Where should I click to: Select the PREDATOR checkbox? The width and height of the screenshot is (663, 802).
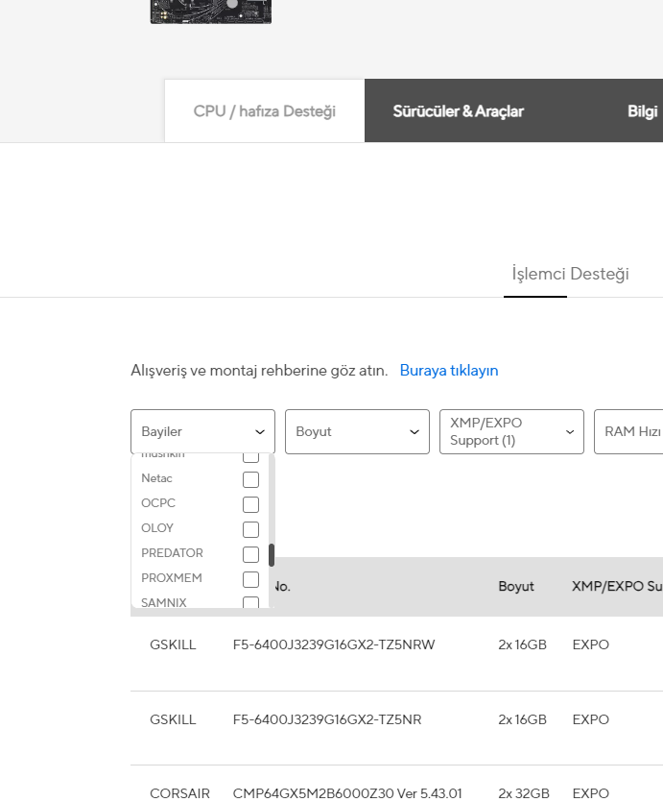[250, 554]
